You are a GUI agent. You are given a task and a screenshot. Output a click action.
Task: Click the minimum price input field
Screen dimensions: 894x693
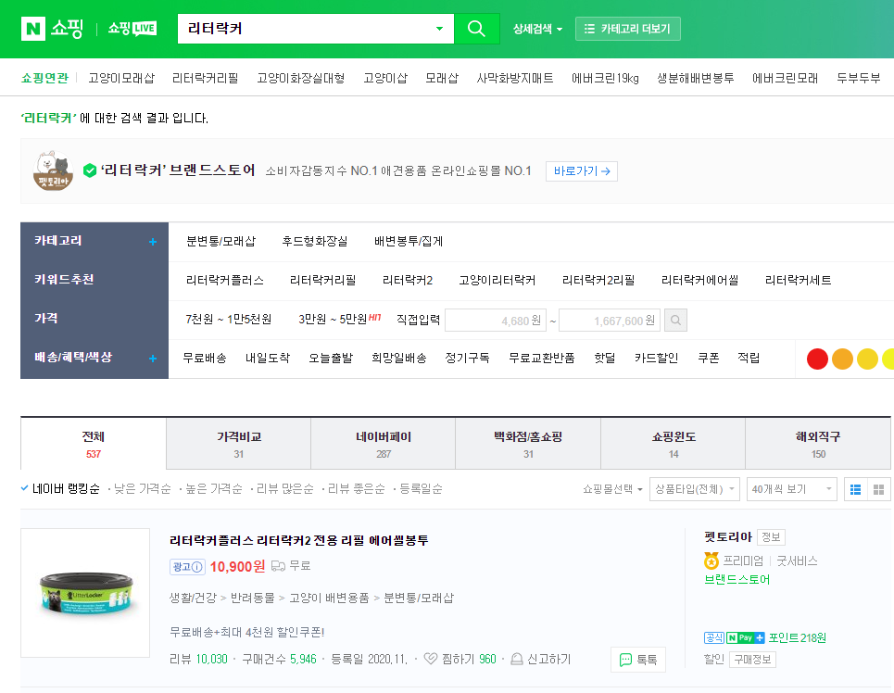496,320
